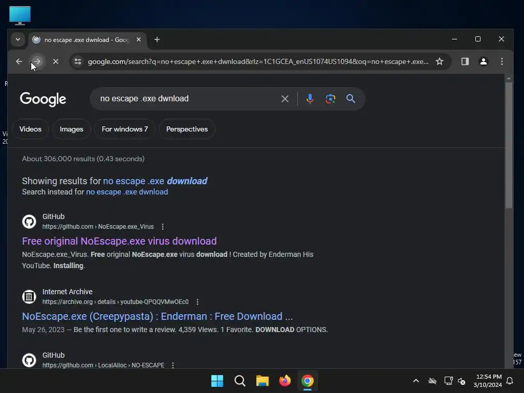Show hidden system tray icons chevron
The height and width of the screenshot is (393, 524).
tap(416, 381)
